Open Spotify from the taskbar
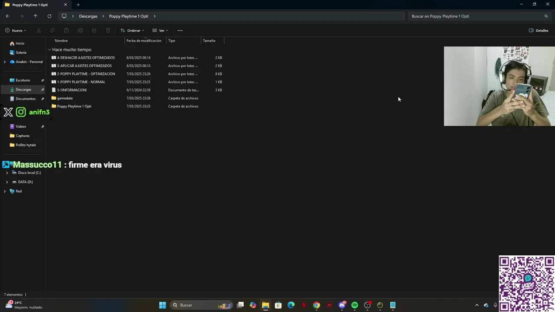 (x=355, y=305)
